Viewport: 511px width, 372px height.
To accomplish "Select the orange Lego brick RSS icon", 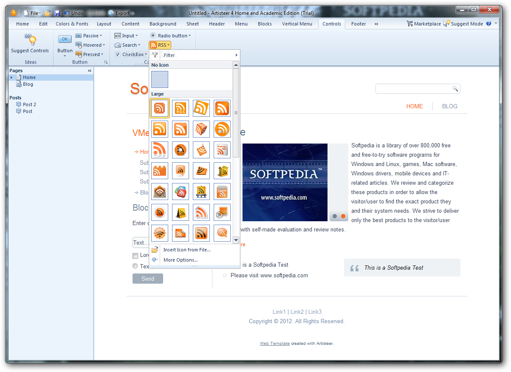I will tap(160, 171).
